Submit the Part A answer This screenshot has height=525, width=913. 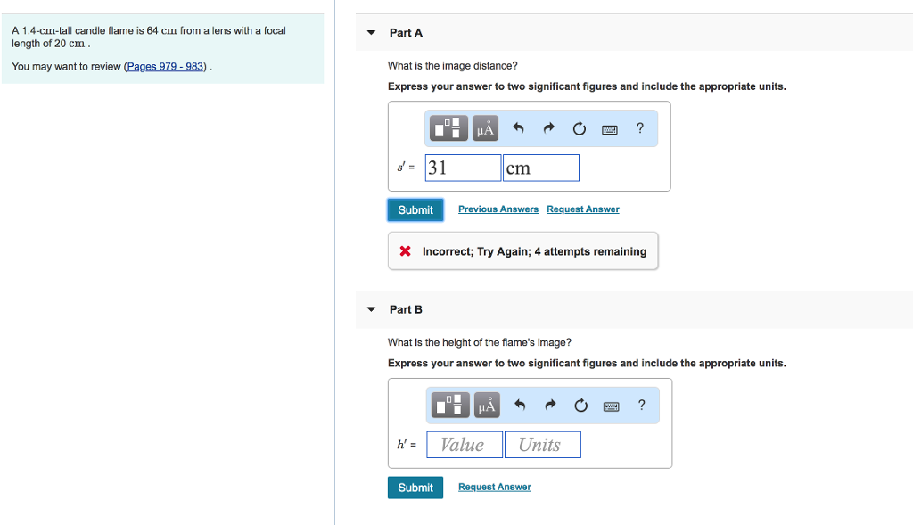click(x=415, y=210)
